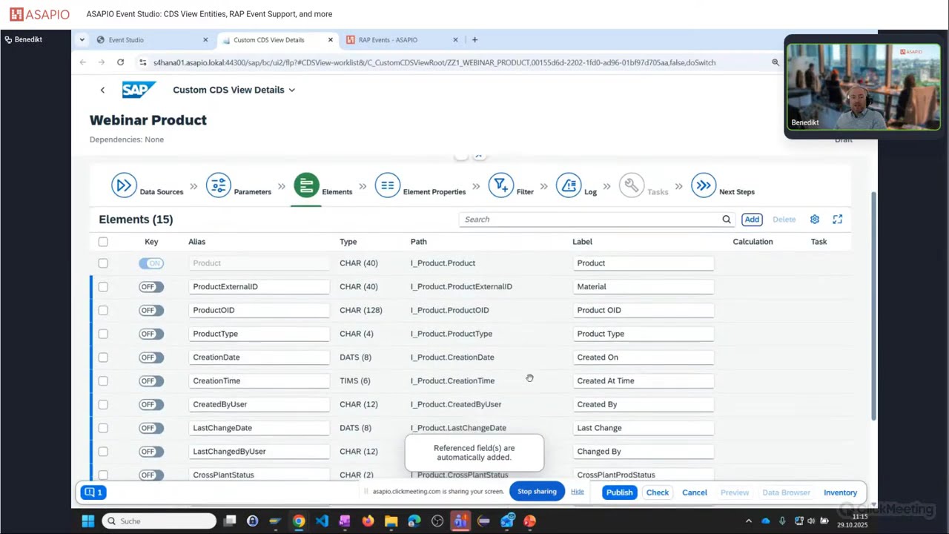
Task: Open Google Chrome from the taskbar
Action: [299, 521]
